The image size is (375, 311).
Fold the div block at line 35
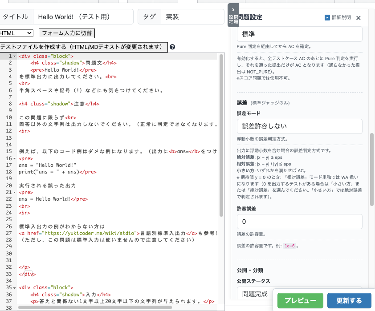pos(15,288)
